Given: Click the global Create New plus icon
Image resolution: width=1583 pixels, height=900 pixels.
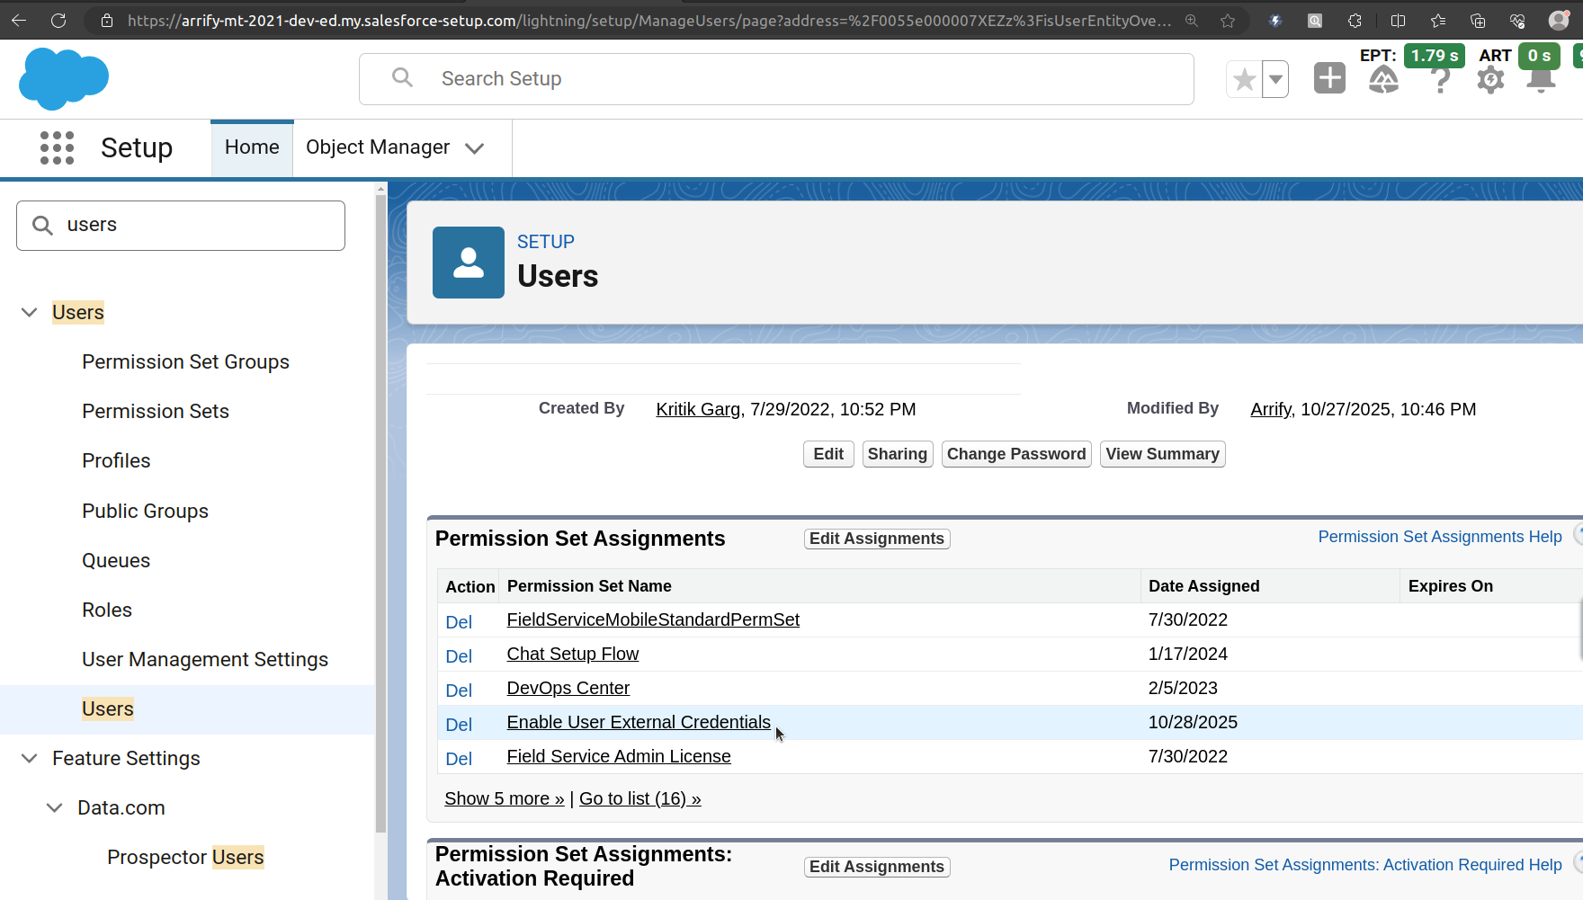Looking at the screenshot, I should 1329,79.
